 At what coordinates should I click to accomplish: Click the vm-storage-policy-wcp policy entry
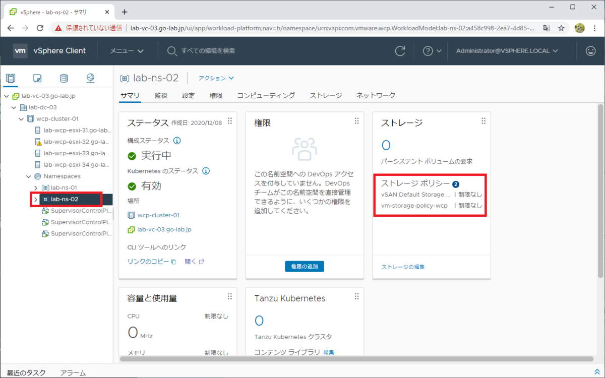(x=414, y=206)
